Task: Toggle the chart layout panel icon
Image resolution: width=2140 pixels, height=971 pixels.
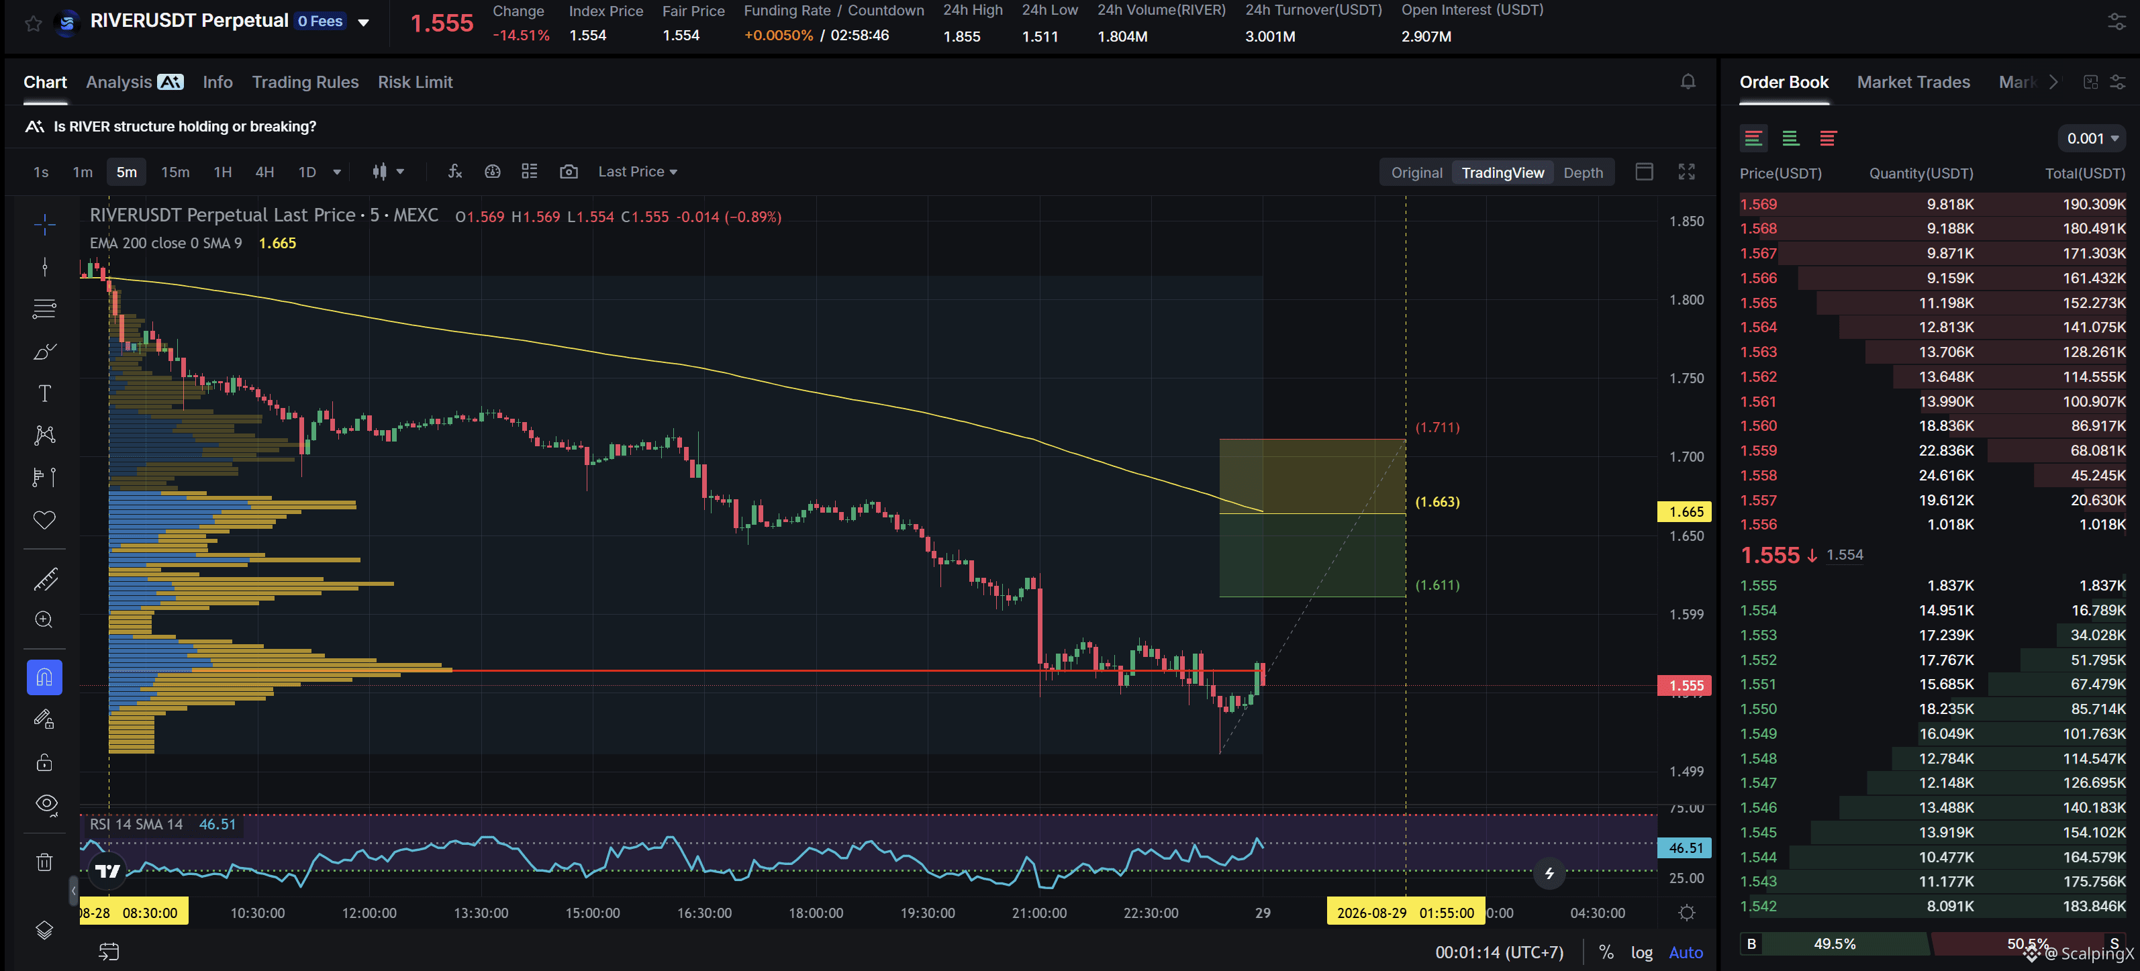Action: (x=1643, y=172)
